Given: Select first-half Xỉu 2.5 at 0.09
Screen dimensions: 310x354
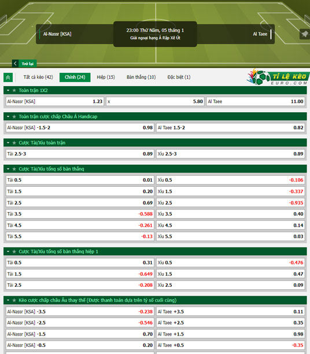Looking at the screenshot, I should click(x=231, y=285).
